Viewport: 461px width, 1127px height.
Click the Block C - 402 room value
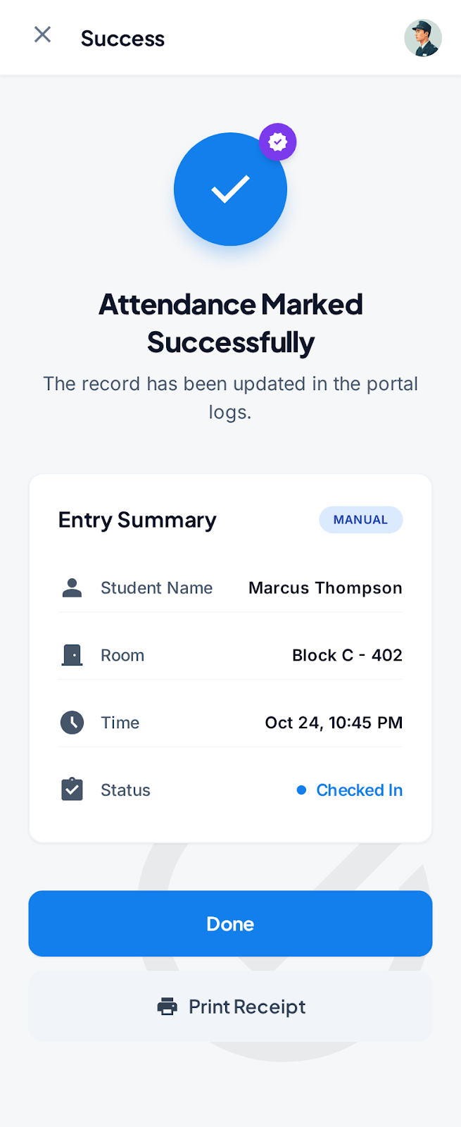click(347, 655)
